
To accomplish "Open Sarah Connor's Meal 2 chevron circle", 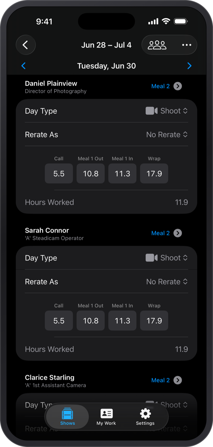I will tap(178, 233).
